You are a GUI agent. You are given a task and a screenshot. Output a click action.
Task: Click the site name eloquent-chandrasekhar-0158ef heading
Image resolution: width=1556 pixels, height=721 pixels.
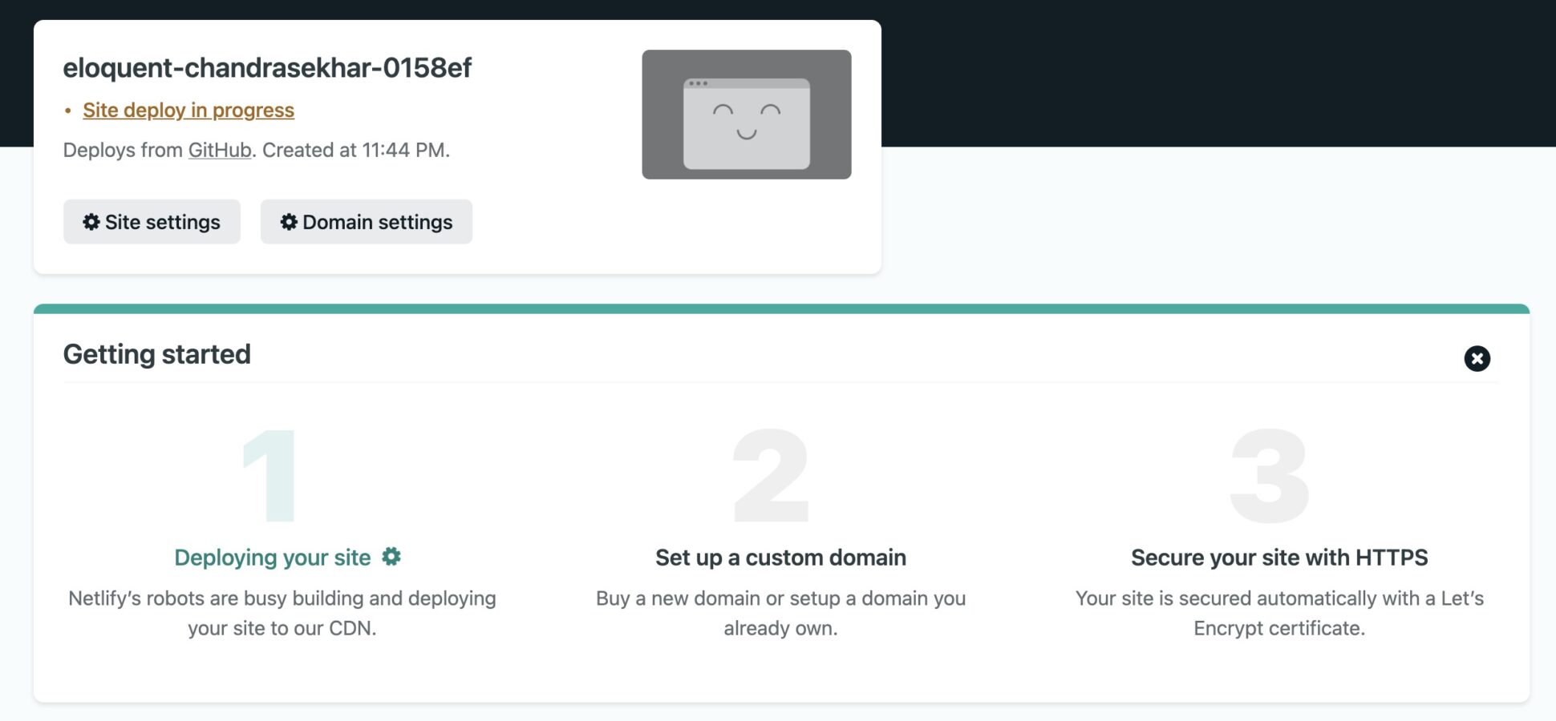point(267,68)
